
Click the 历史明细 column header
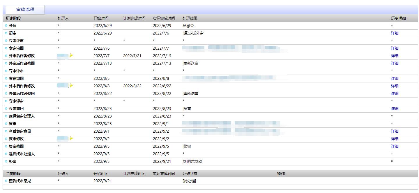coord(398,18)
